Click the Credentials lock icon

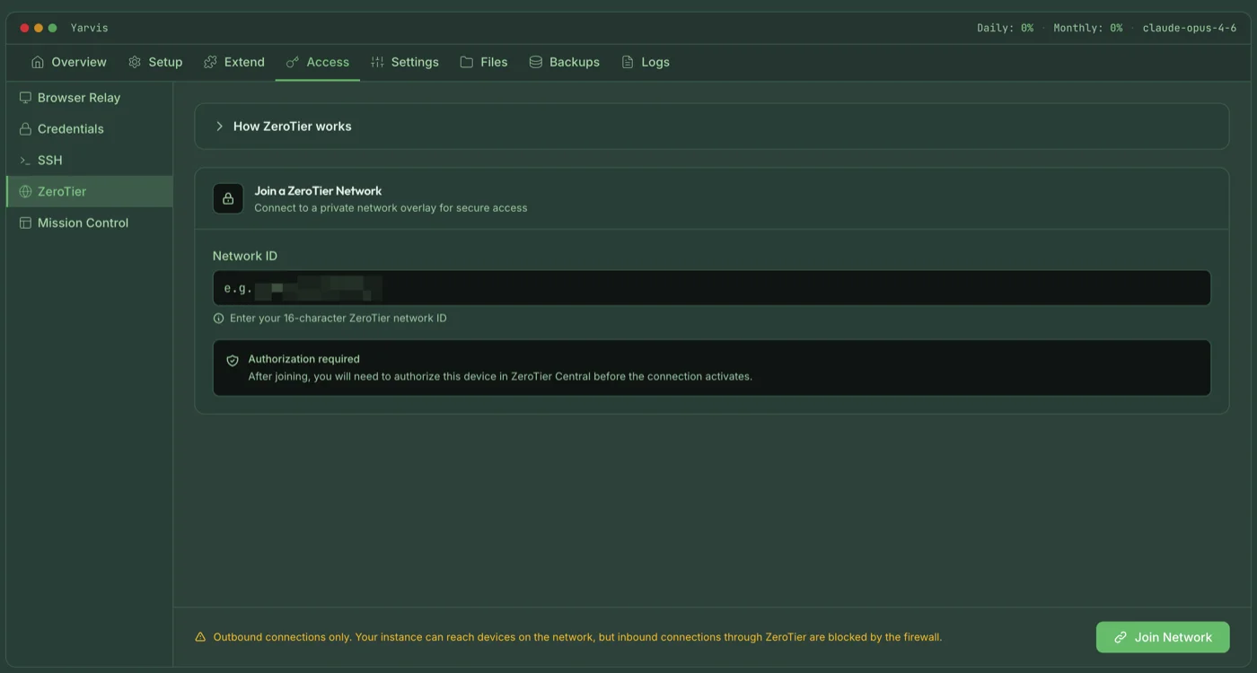pyautogui.click(x=25, y=129)
